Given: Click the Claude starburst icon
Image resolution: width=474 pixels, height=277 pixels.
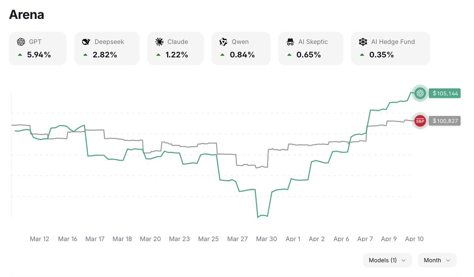Looking at the screenshot, I should (159, 42).
